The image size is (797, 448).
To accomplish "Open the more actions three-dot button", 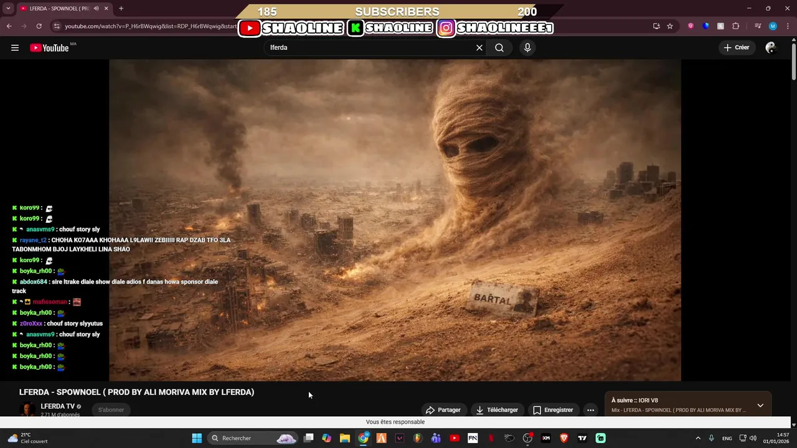I will 590,410.
